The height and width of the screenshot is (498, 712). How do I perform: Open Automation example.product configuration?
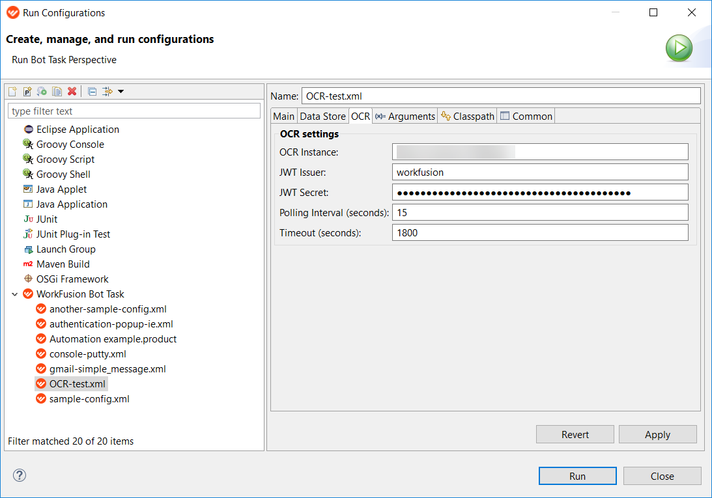click(113, 339)
